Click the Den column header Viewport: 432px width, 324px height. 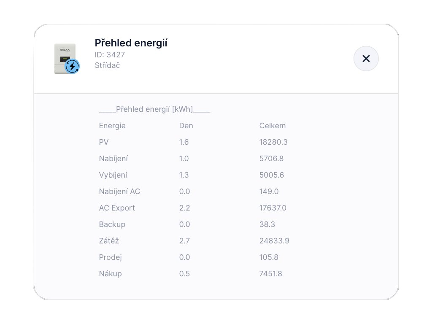point(186,126)
